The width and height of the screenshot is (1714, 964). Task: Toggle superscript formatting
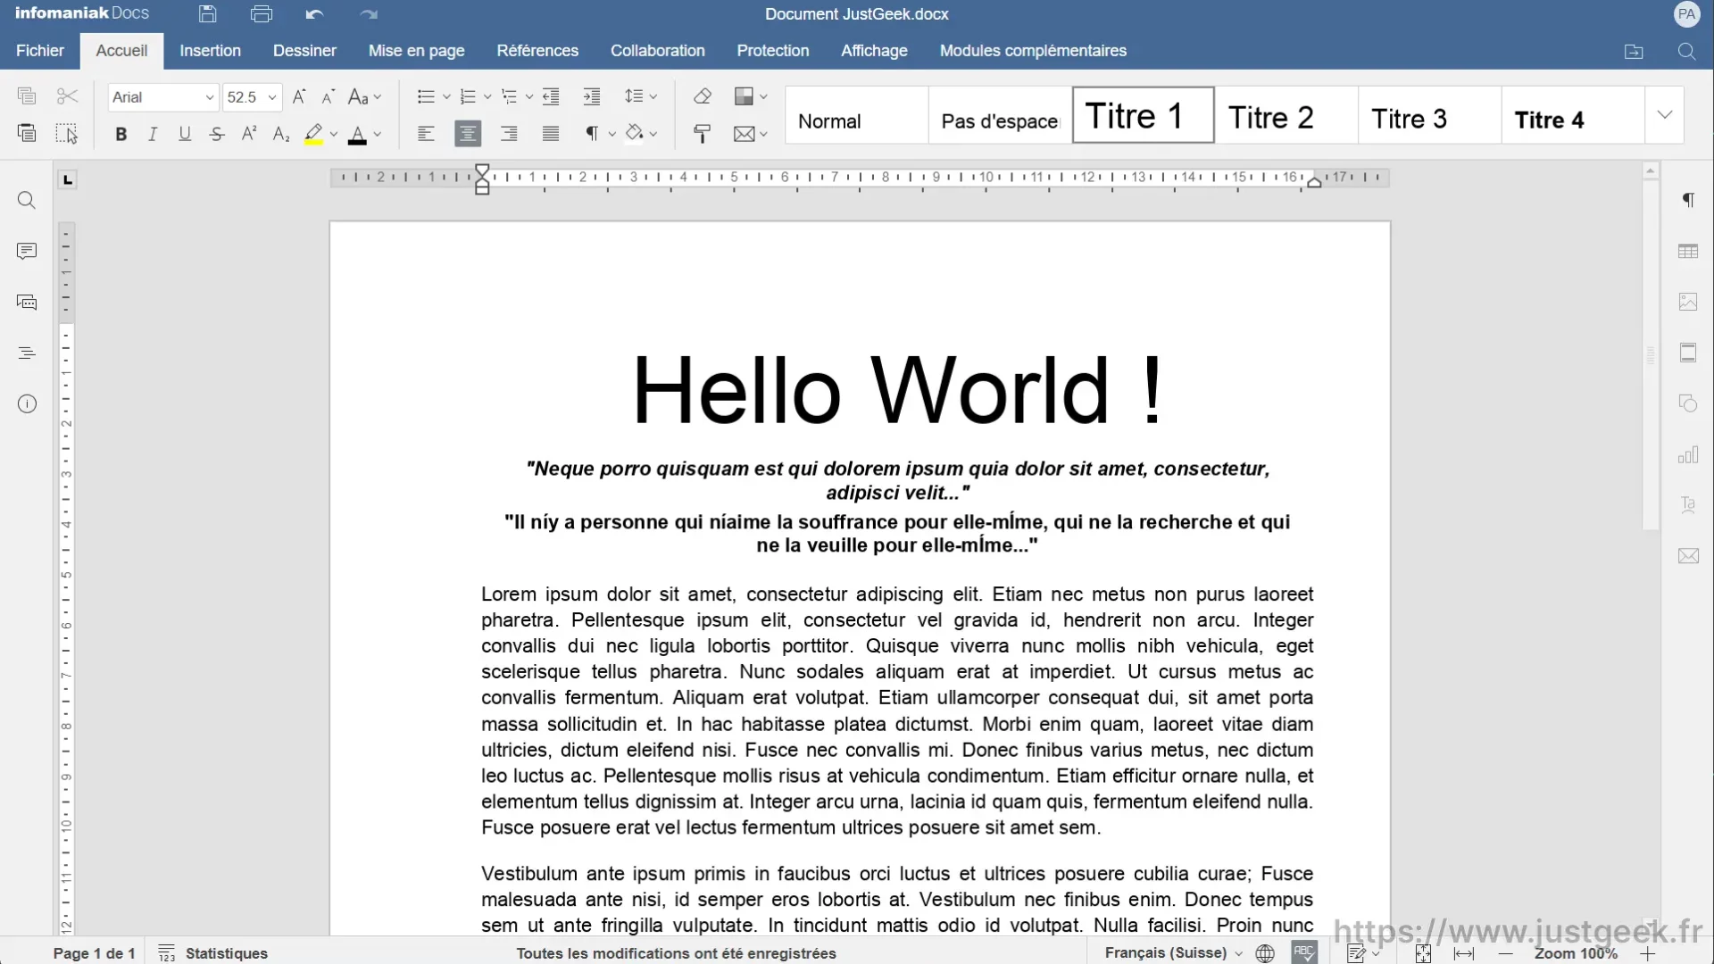[x=249, y=134]
